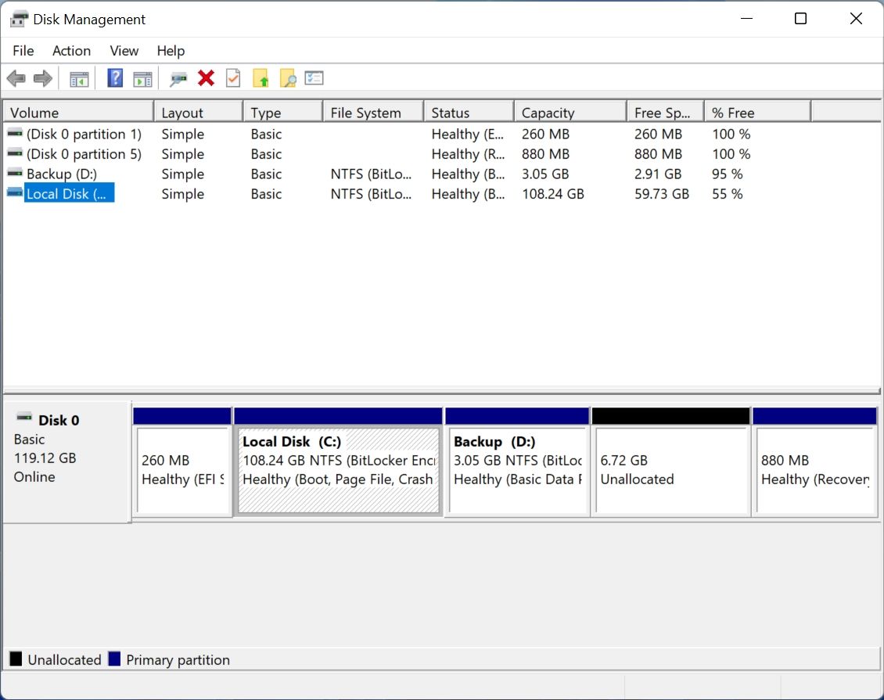Screen dimensions: 884x700
Task: Sort volumes by the Capacity column header
Action: pos(570,111)
